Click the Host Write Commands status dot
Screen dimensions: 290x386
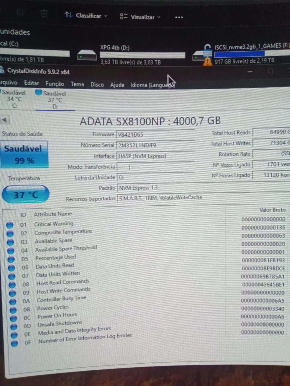pyautogui.click(x=13, y=293)
